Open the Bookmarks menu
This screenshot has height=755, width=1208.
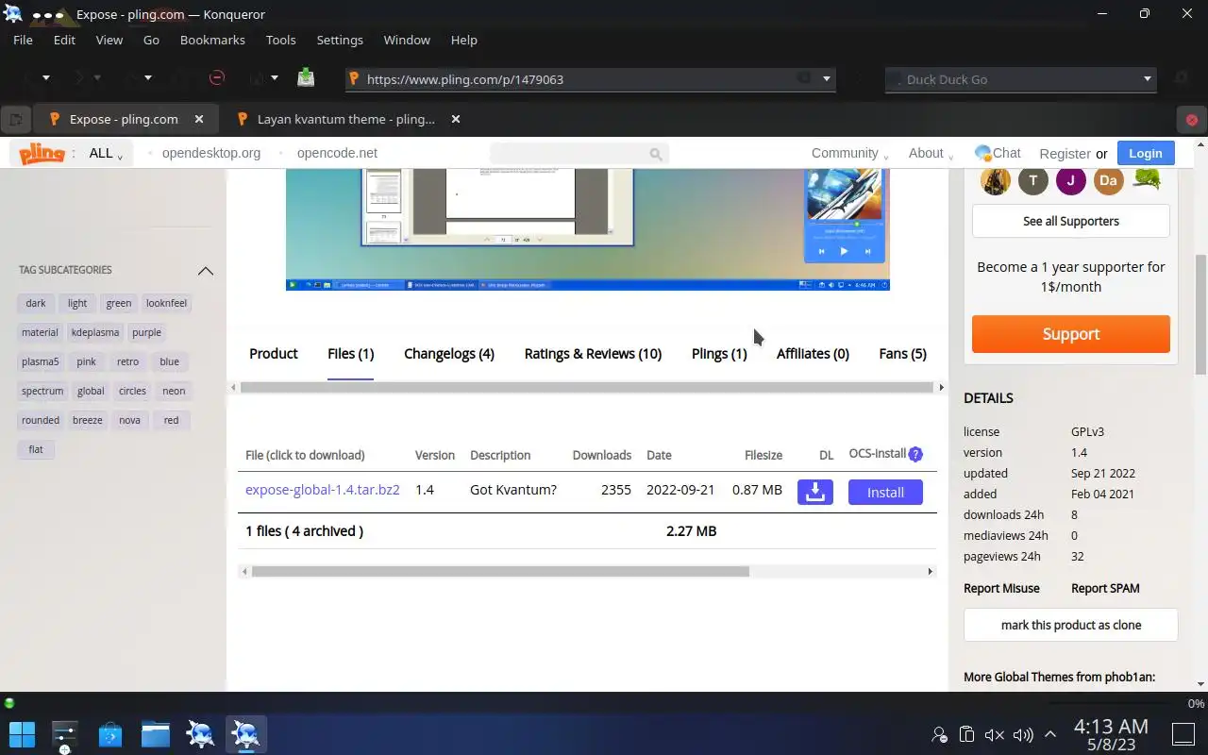coord(212,40)
